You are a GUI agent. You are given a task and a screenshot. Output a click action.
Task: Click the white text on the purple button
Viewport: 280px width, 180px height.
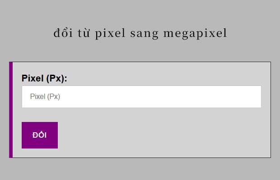[40, 135]
